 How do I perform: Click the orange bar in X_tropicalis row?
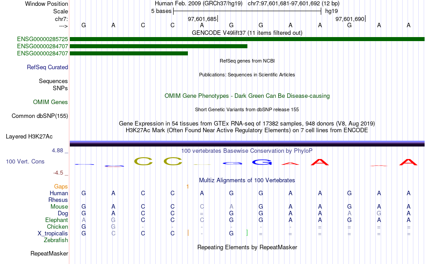[188, 233]
